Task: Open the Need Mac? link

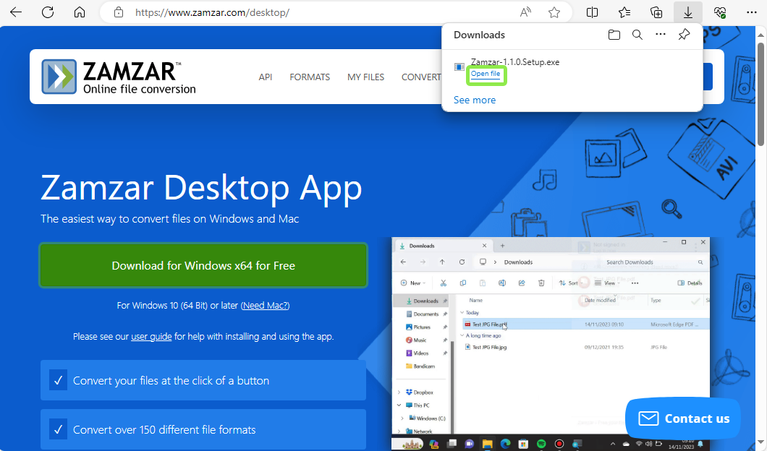Action: point(265,306)
